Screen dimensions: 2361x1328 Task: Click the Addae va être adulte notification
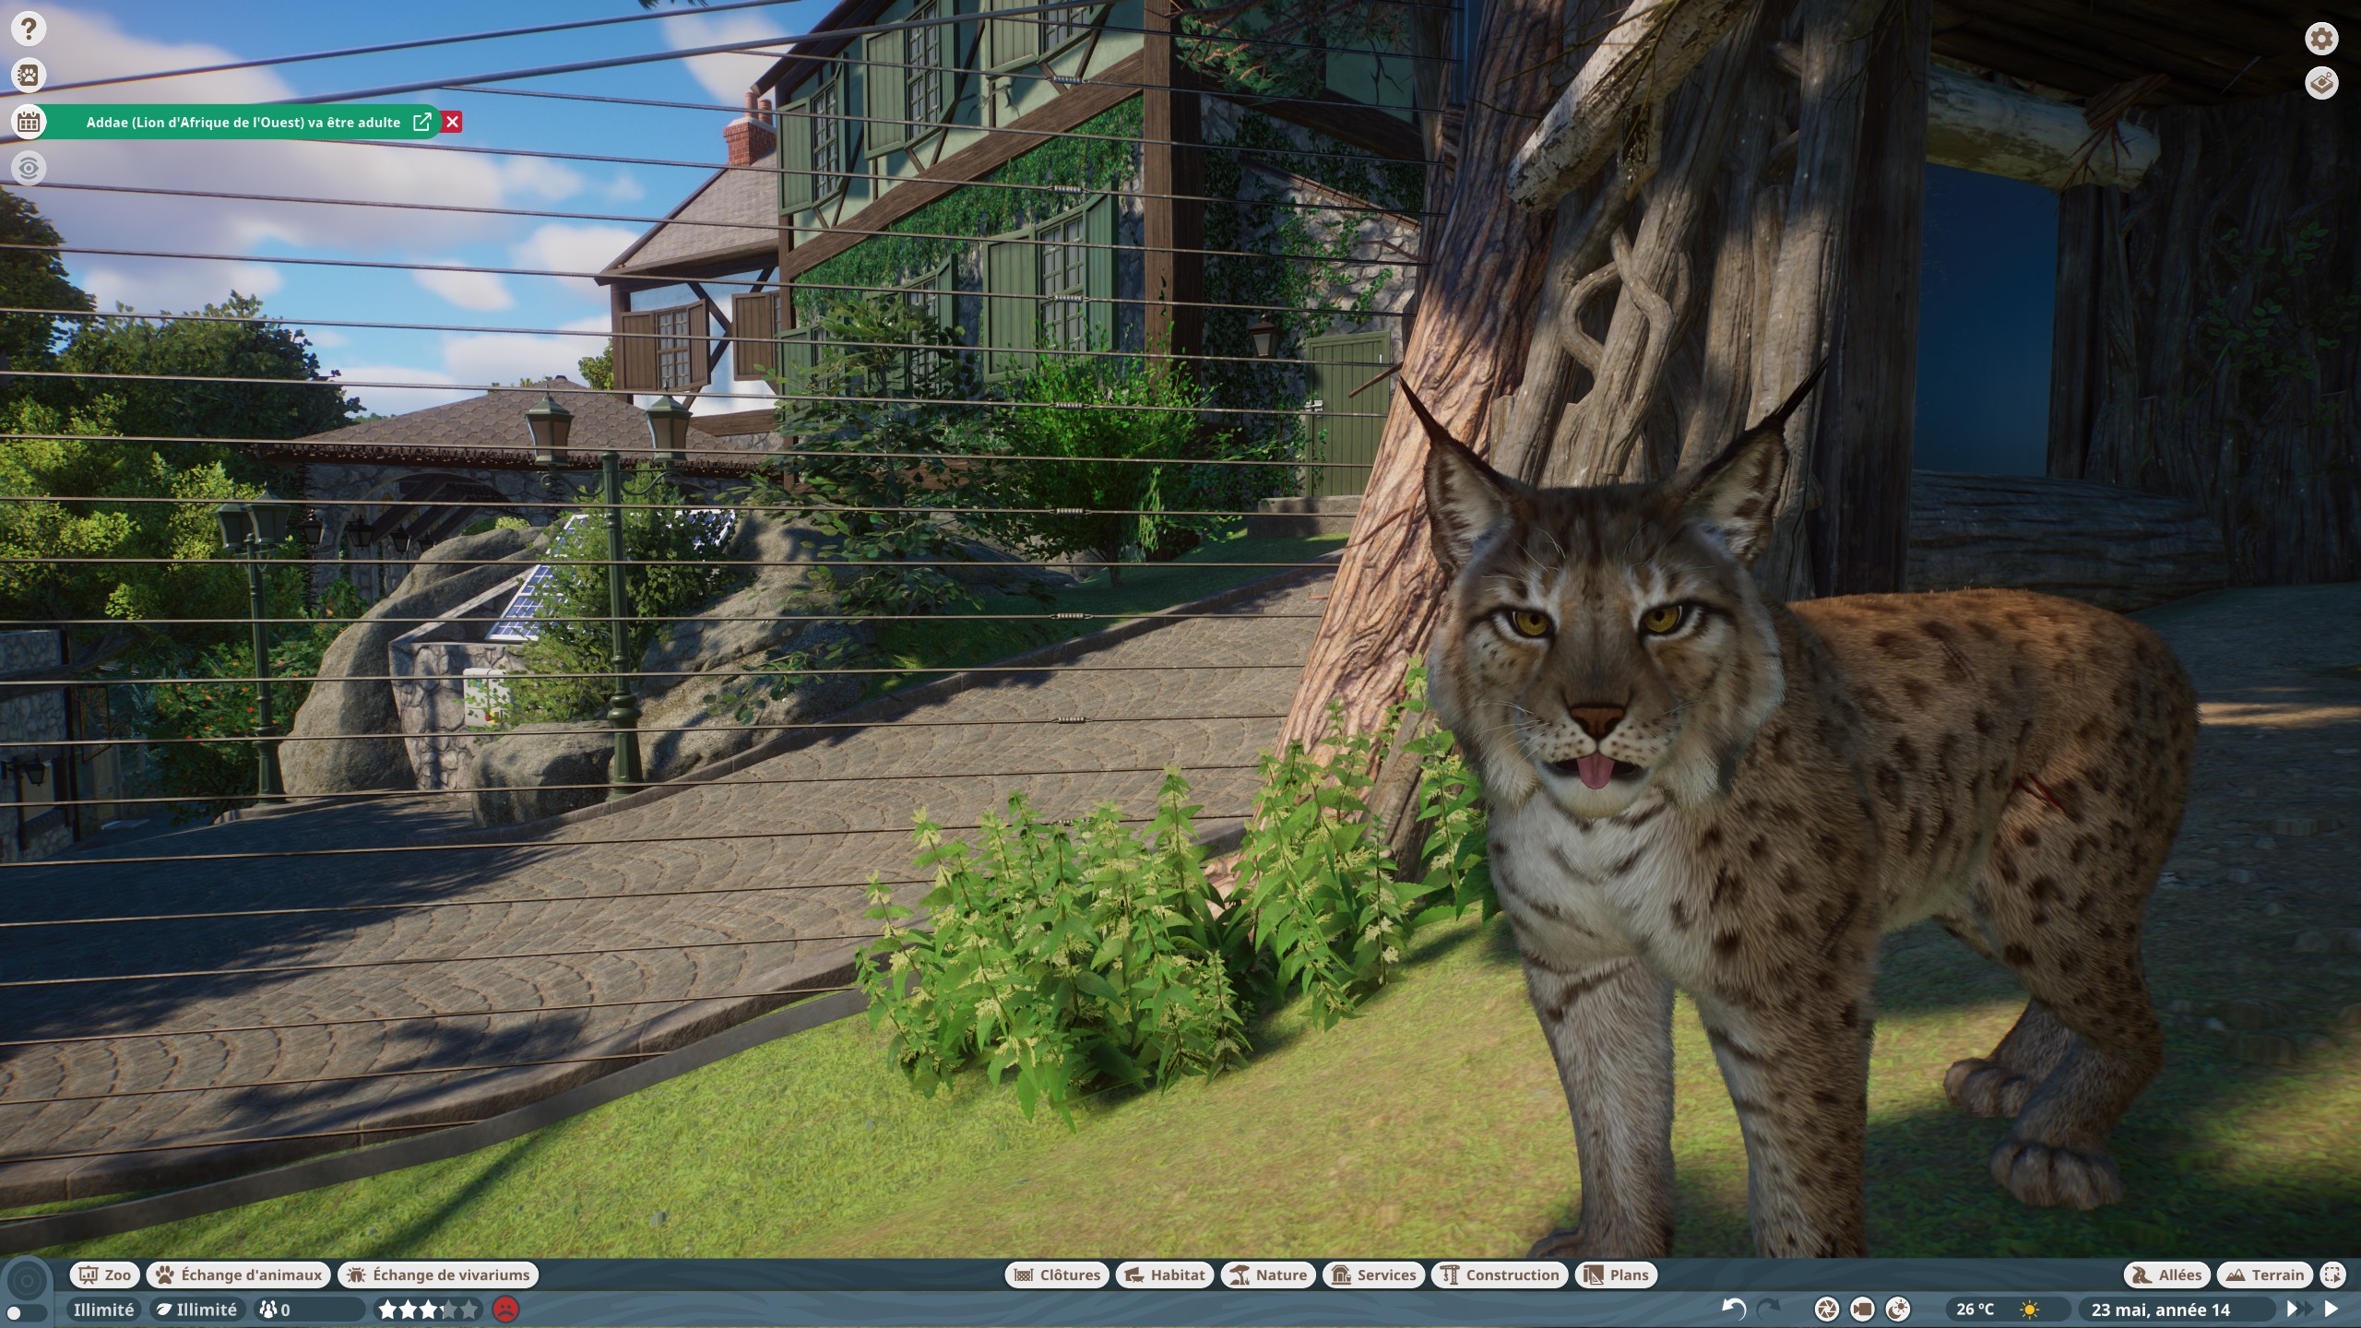pos(243,122)
